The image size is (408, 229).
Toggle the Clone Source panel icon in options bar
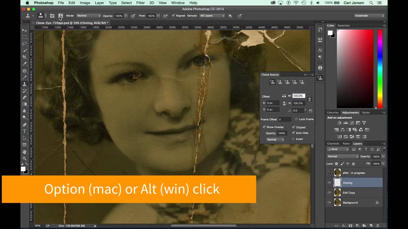[x=60, y=16]
